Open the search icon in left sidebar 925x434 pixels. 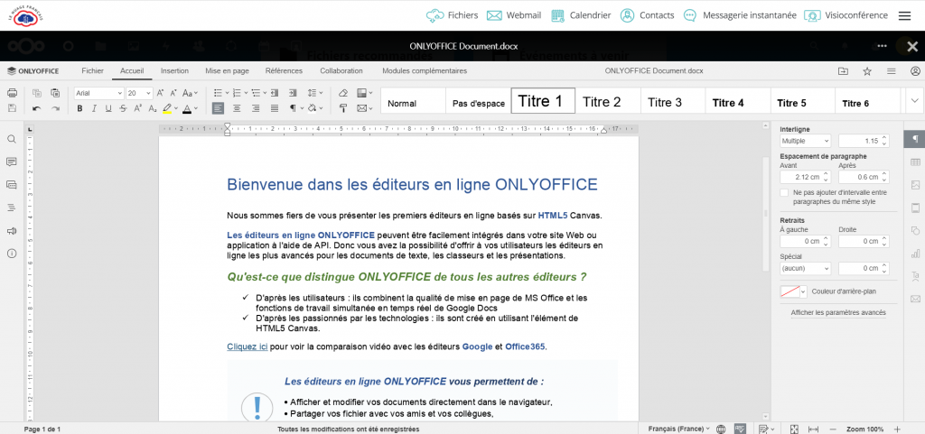click(x=11, y=139)
